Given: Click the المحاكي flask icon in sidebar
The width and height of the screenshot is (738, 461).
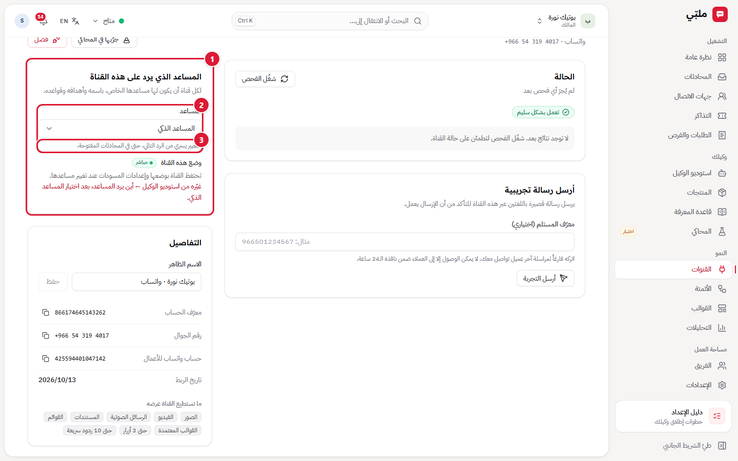Looking at the screenshot, I should tap(722, 232).
